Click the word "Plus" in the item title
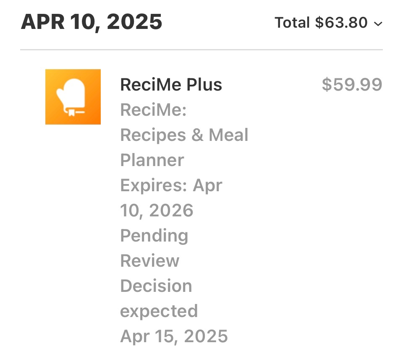This screenshot has height=351, width=403. pyautogui.click(x=204, y=85)
